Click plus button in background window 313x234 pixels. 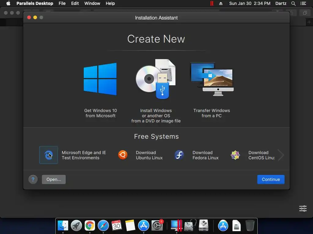pos(309,22)
